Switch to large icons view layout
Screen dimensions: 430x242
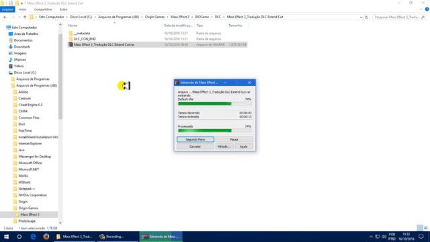point(426,228)
